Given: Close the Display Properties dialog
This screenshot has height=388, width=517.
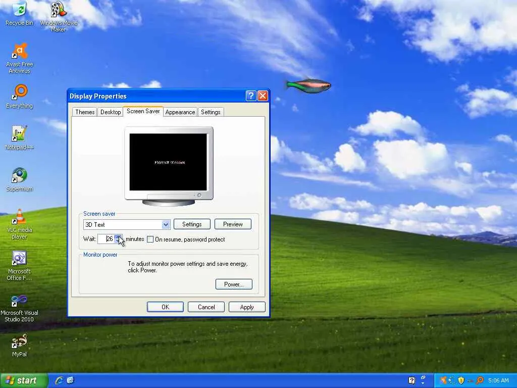Looking at the screenshot, I should tap(263, 96).
